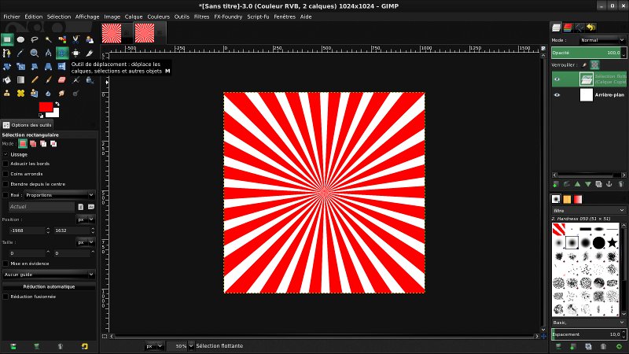Open the Proportions dropdown
The height and width of the screenshot is (354, 629).
pos(60,195)
